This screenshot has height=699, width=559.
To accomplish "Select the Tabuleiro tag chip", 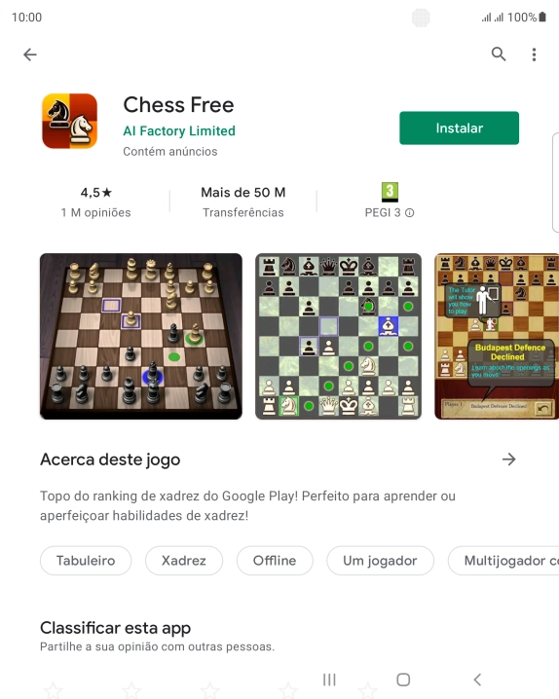I will click(86, 561).
